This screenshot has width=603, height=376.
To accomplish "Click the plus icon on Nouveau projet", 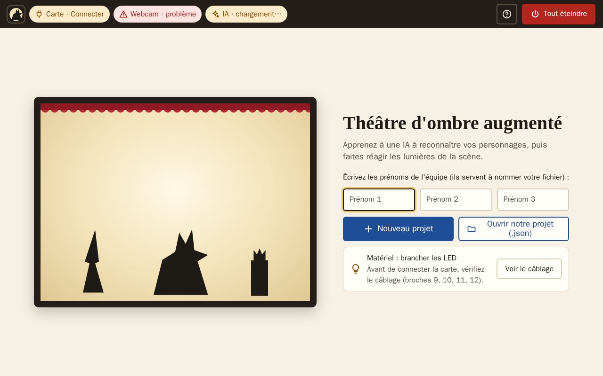I will click(368, 229).
